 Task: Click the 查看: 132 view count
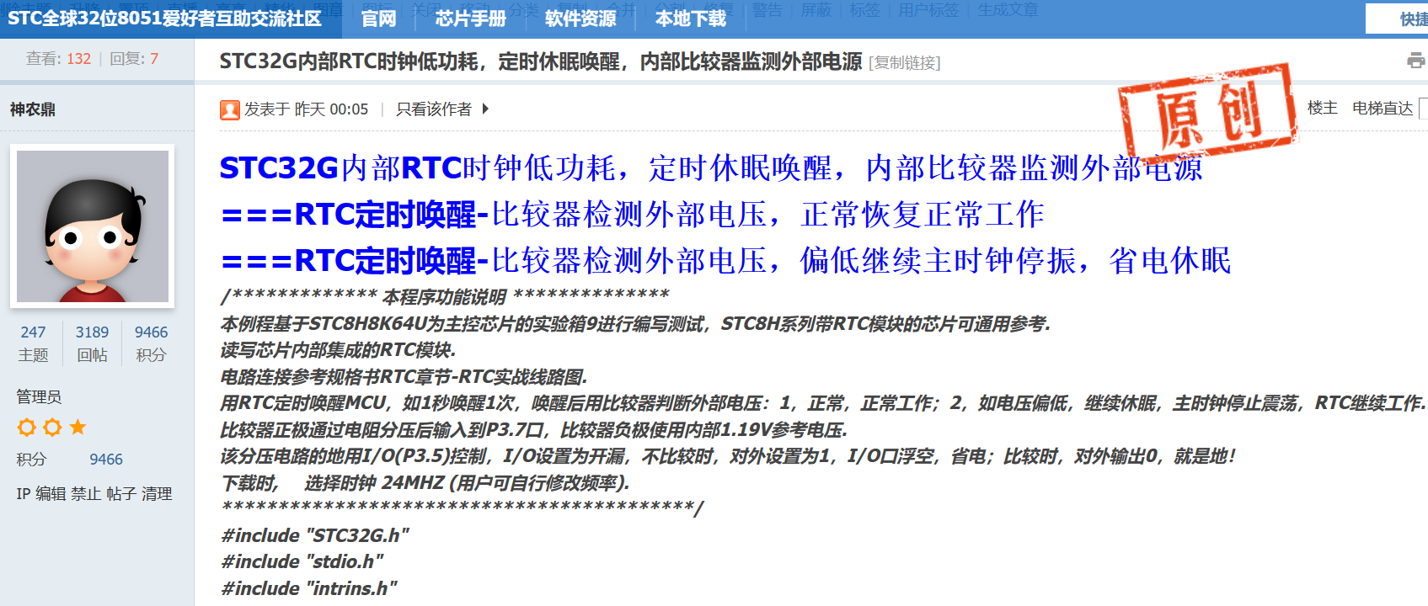[x=58, y=59]
